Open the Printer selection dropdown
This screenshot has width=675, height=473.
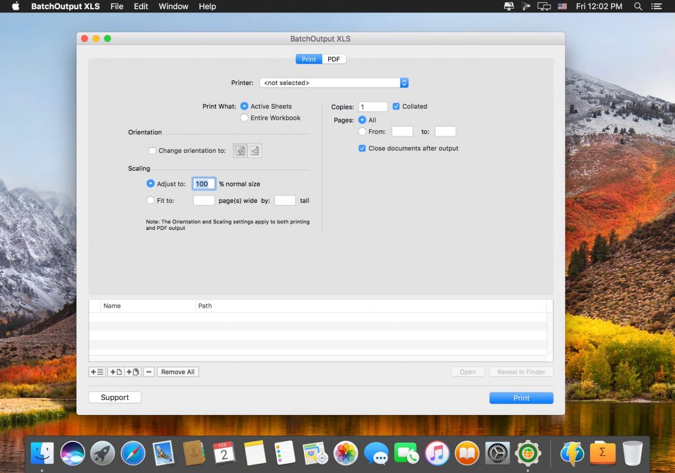coord(333,82)
